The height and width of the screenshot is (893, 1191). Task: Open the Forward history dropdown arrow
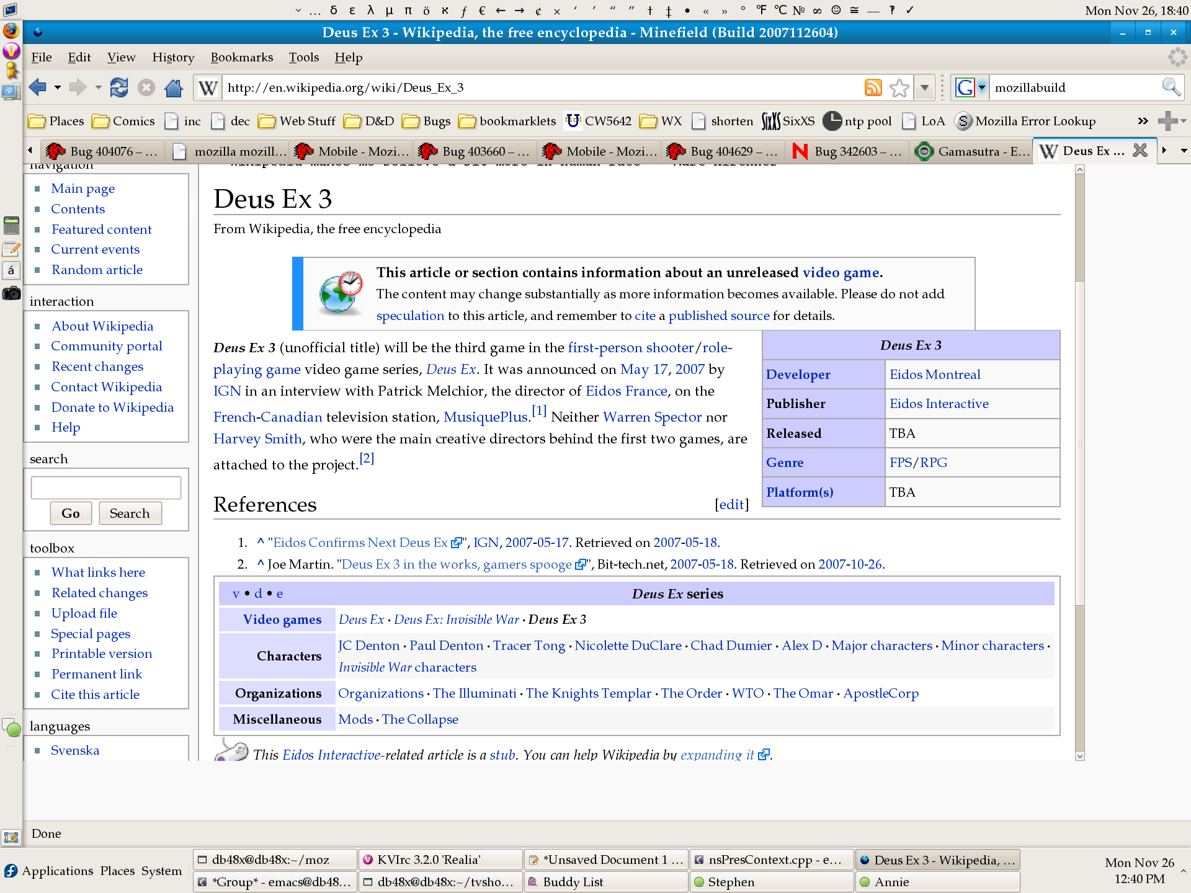(98, 87)
